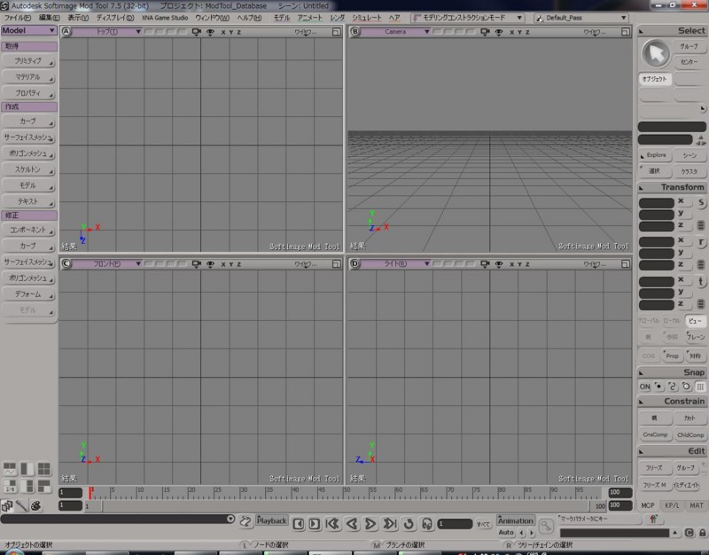Image resolution: width=709 pixels, height=555 pixels.
Task: Click the audio headphones icon
Action: 427,524
